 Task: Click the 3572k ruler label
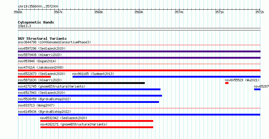260,12
